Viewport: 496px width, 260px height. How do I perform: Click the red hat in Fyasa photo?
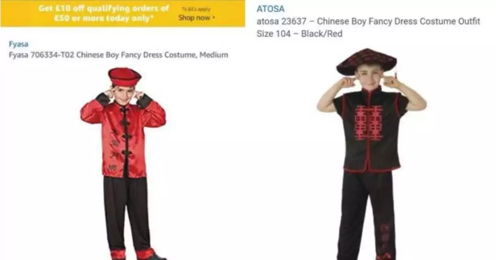pyautogui.click(x=124, y=77)
